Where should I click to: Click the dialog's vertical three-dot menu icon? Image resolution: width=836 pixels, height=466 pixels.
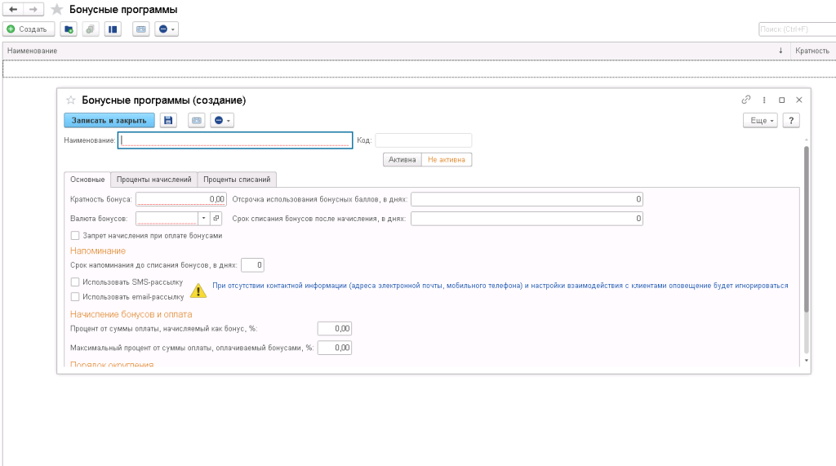[x=763, y=100]
